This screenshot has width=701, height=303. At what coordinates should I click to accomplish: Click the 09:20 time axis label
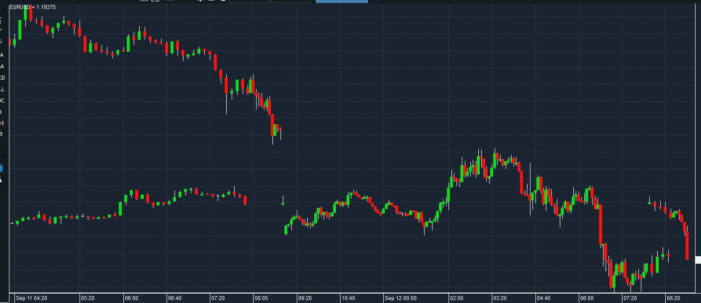pyautogui.click(x=305, y=298)
